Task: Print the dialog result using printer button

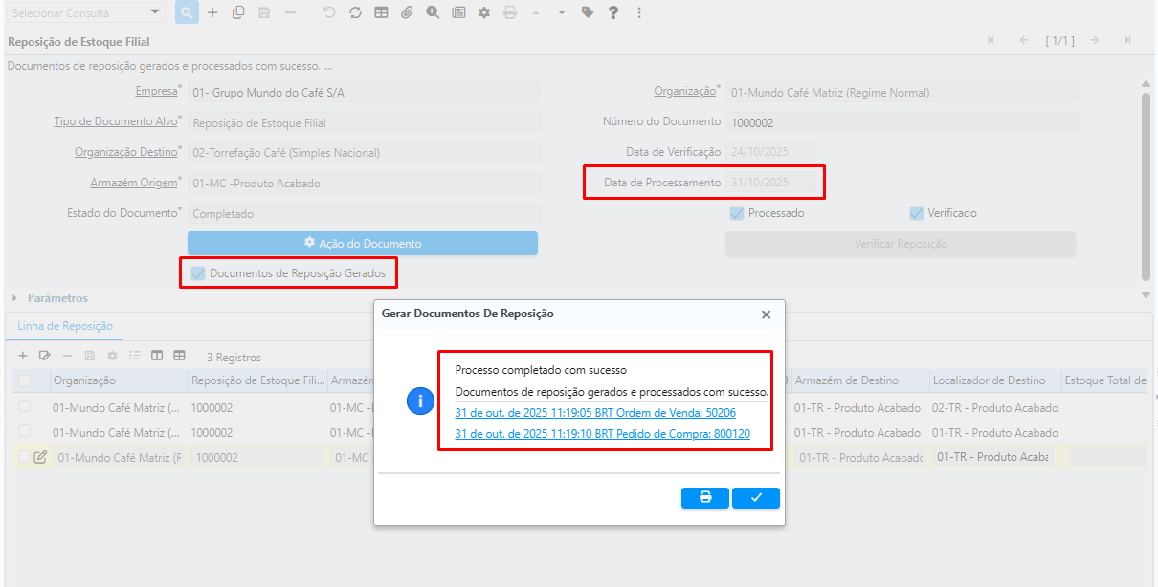Action: click(x=705, y=497)
